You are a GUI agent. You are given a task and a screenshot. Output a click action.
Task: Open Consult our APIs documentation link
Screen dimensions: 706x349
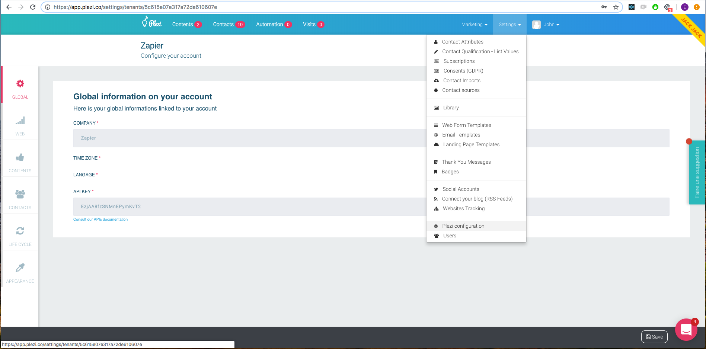[x=100, y=220]
